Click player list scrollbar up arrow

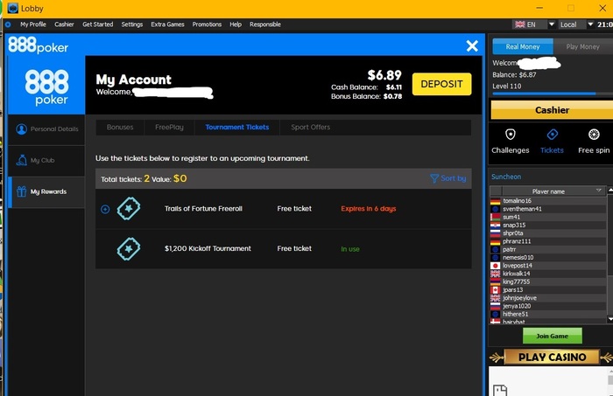tap(609, 191)
